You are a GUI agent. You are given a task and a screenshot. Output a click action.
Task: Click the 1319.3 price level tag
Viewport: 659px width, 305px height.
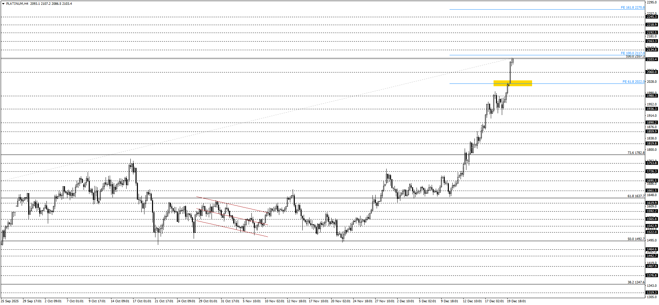[x=651, y=293]
